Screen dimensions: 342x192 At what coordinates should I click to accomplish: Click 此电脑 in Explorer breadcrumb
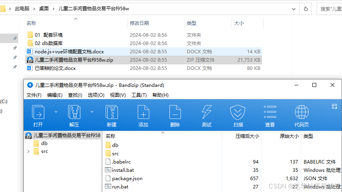tap(22, 9)
